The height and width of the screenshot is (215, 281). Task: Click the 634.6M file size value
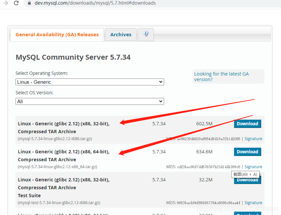click(x=204, y=152)
